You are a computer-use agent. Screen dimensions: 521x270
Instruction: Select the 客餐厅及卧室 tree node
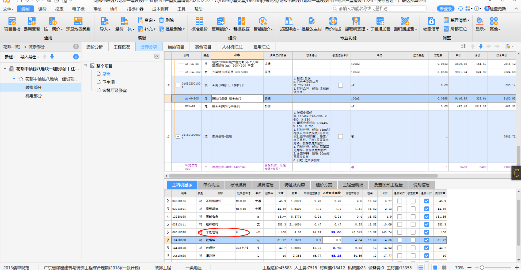pos(115,90)
